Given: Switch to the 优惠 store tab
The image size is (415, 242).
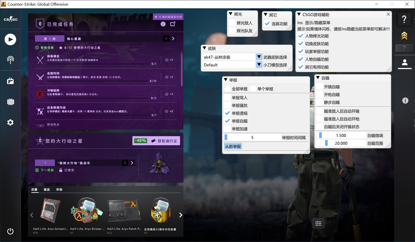Looking at the screenshot, I should pyautogui.click(x=34, y=190).
